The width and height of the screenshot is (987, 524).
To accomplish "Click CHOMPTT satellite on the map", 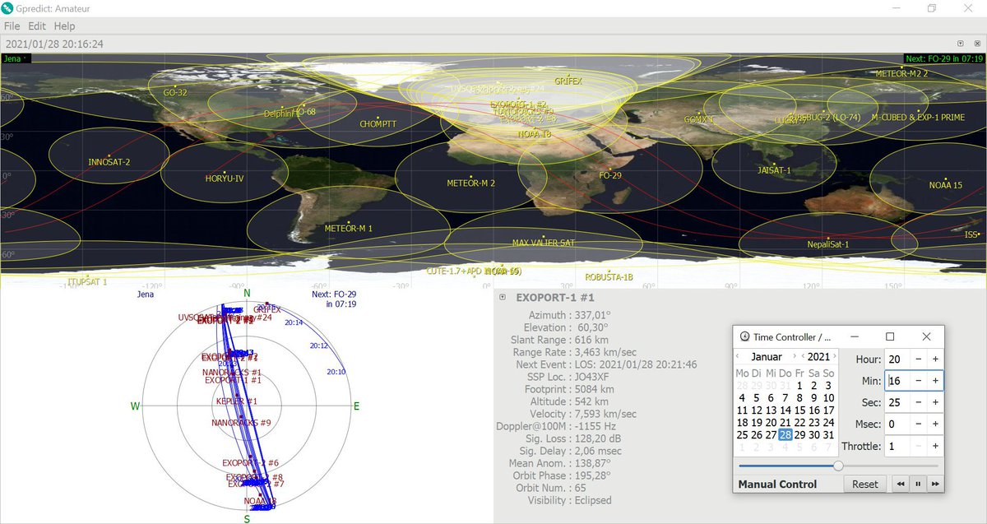I will (x=378, y=124).
